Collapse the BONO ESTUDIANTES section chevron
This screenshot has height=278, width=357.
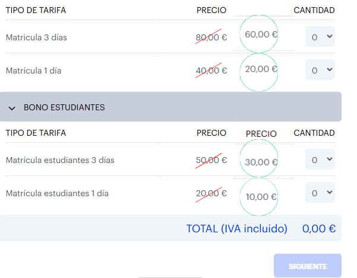coord(12,108)
